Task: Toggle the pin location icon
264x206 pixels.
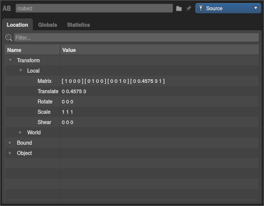Action: (189, 8)
